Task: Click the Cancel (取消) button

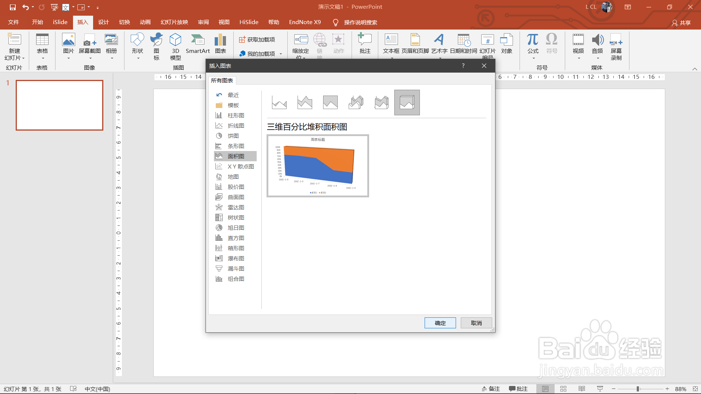Action: point(476,323)
